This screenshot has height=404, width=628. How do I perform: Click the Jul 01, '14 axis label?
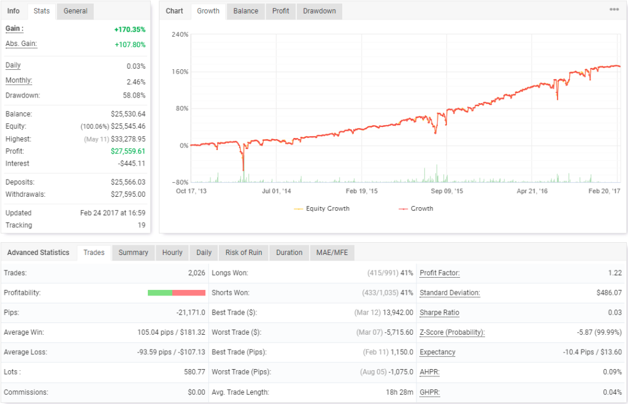point(277,191)
